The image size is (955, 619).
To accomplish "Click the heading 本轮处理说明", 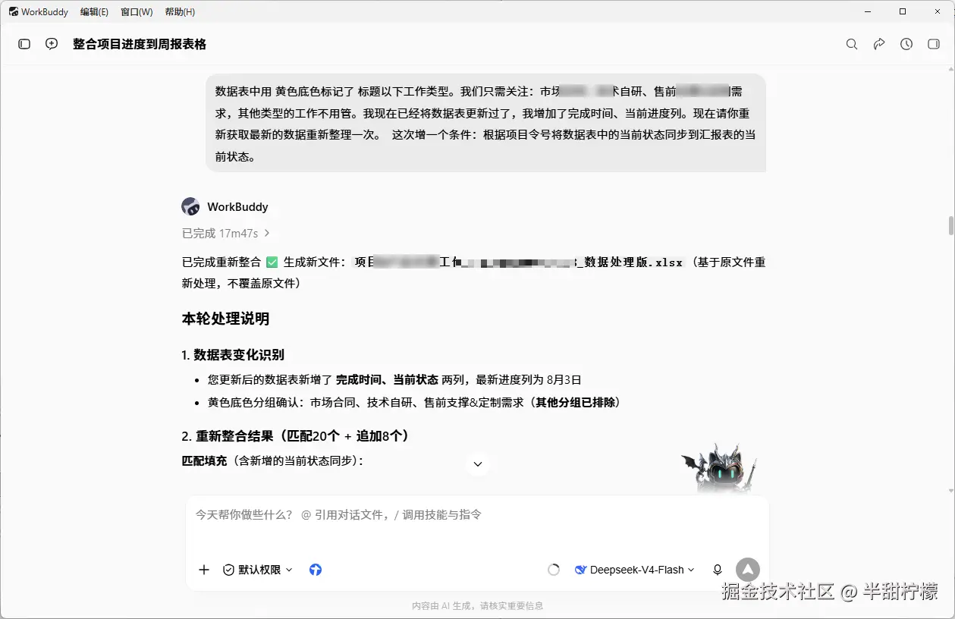I will [x=225, y=319].
